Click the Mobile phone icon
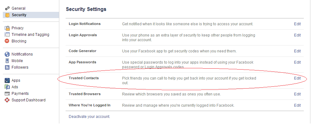 pyautogui.click(x=7, y=61)
